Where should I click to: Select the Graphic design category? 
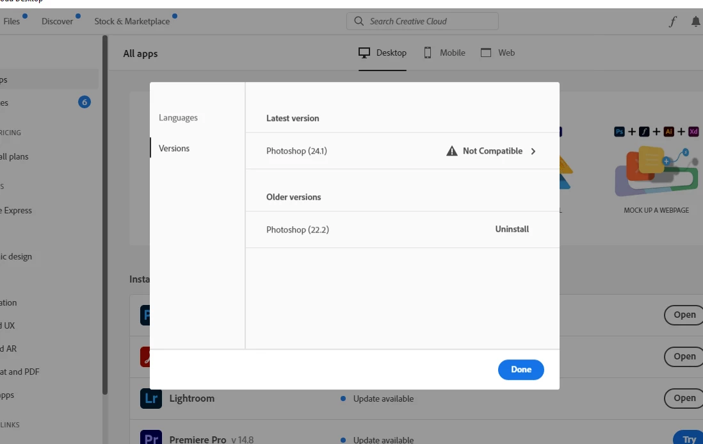click(16, 256)
